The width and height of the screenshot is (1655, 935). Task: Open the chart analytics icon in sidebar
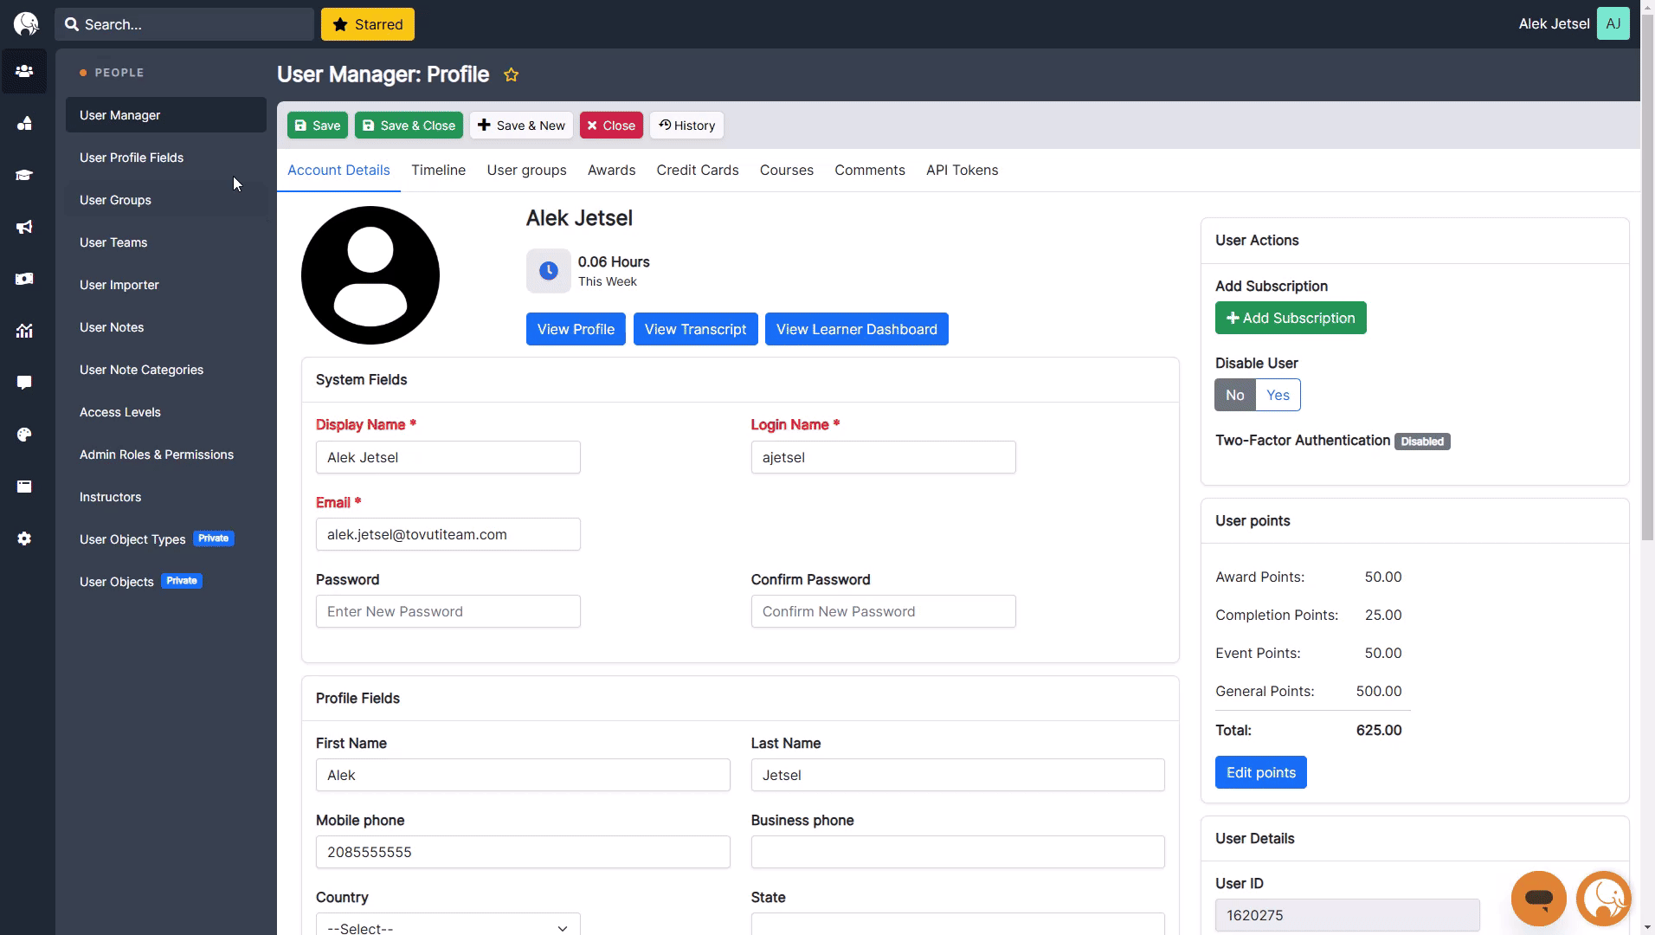(24, 331)
